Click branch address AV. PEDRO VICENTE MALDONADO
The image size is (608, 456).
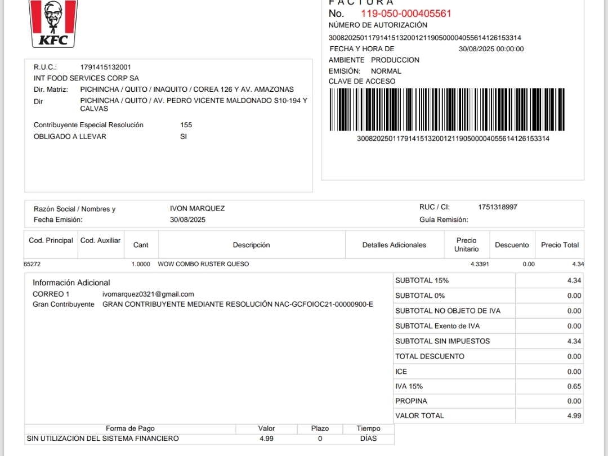click(194, 104)
